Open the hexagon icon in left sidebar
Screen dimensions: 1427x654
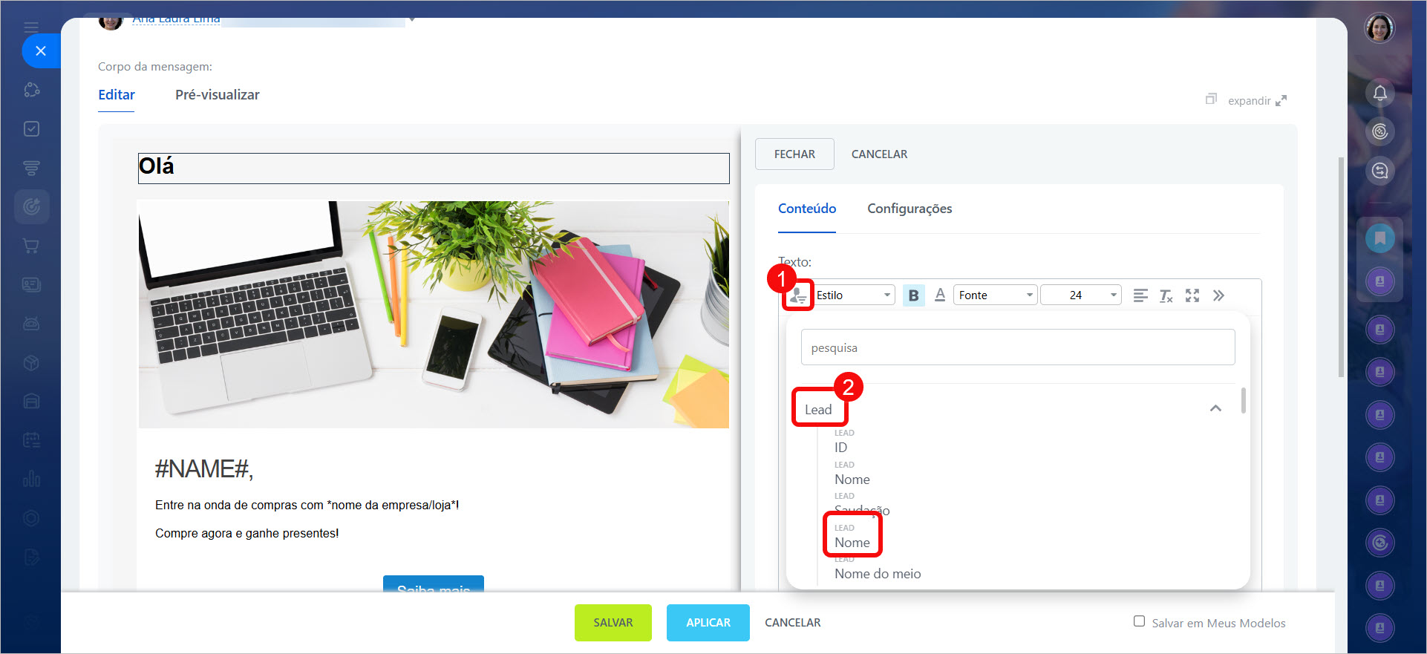(31, 518)
